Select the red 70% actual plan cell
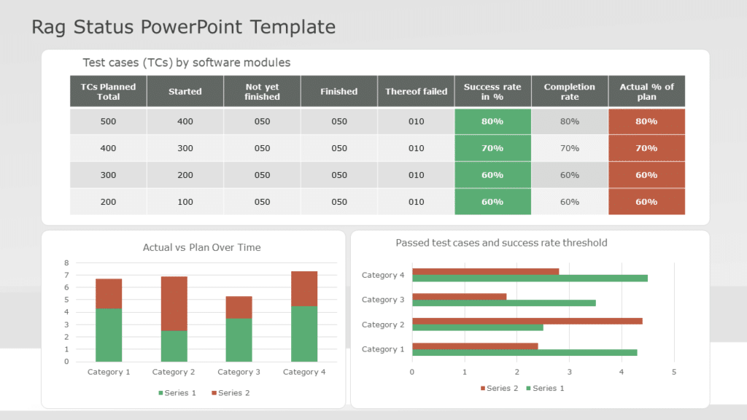Viewport: 747px width, 420px height. pos(646,148)
